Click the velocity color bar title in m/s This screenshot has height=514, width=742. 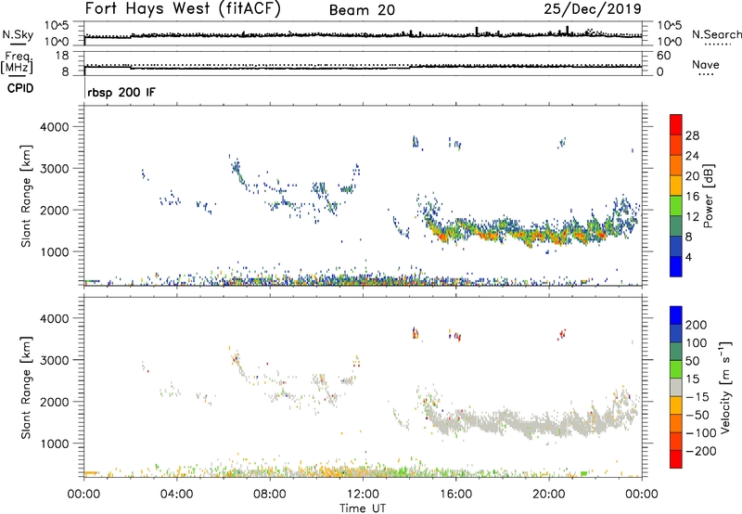[726, 387]
